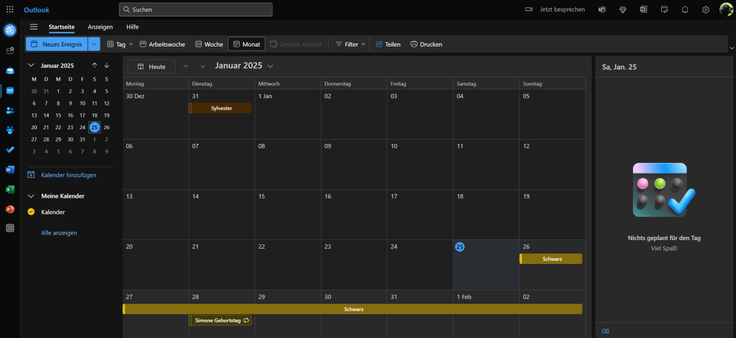
Task: Navigate to next month in main calendar
Action: [203, 66]
